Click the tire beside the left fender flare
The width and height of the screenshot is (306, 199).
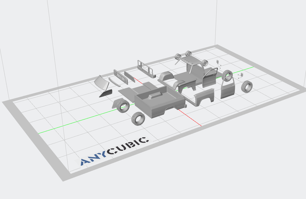click(x=123, y=106)
